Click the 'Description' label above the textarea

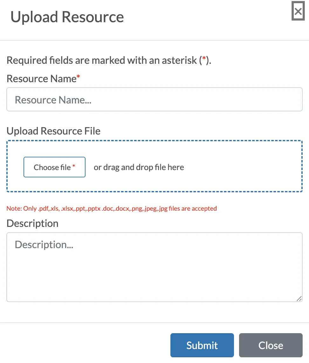point(32,223)
